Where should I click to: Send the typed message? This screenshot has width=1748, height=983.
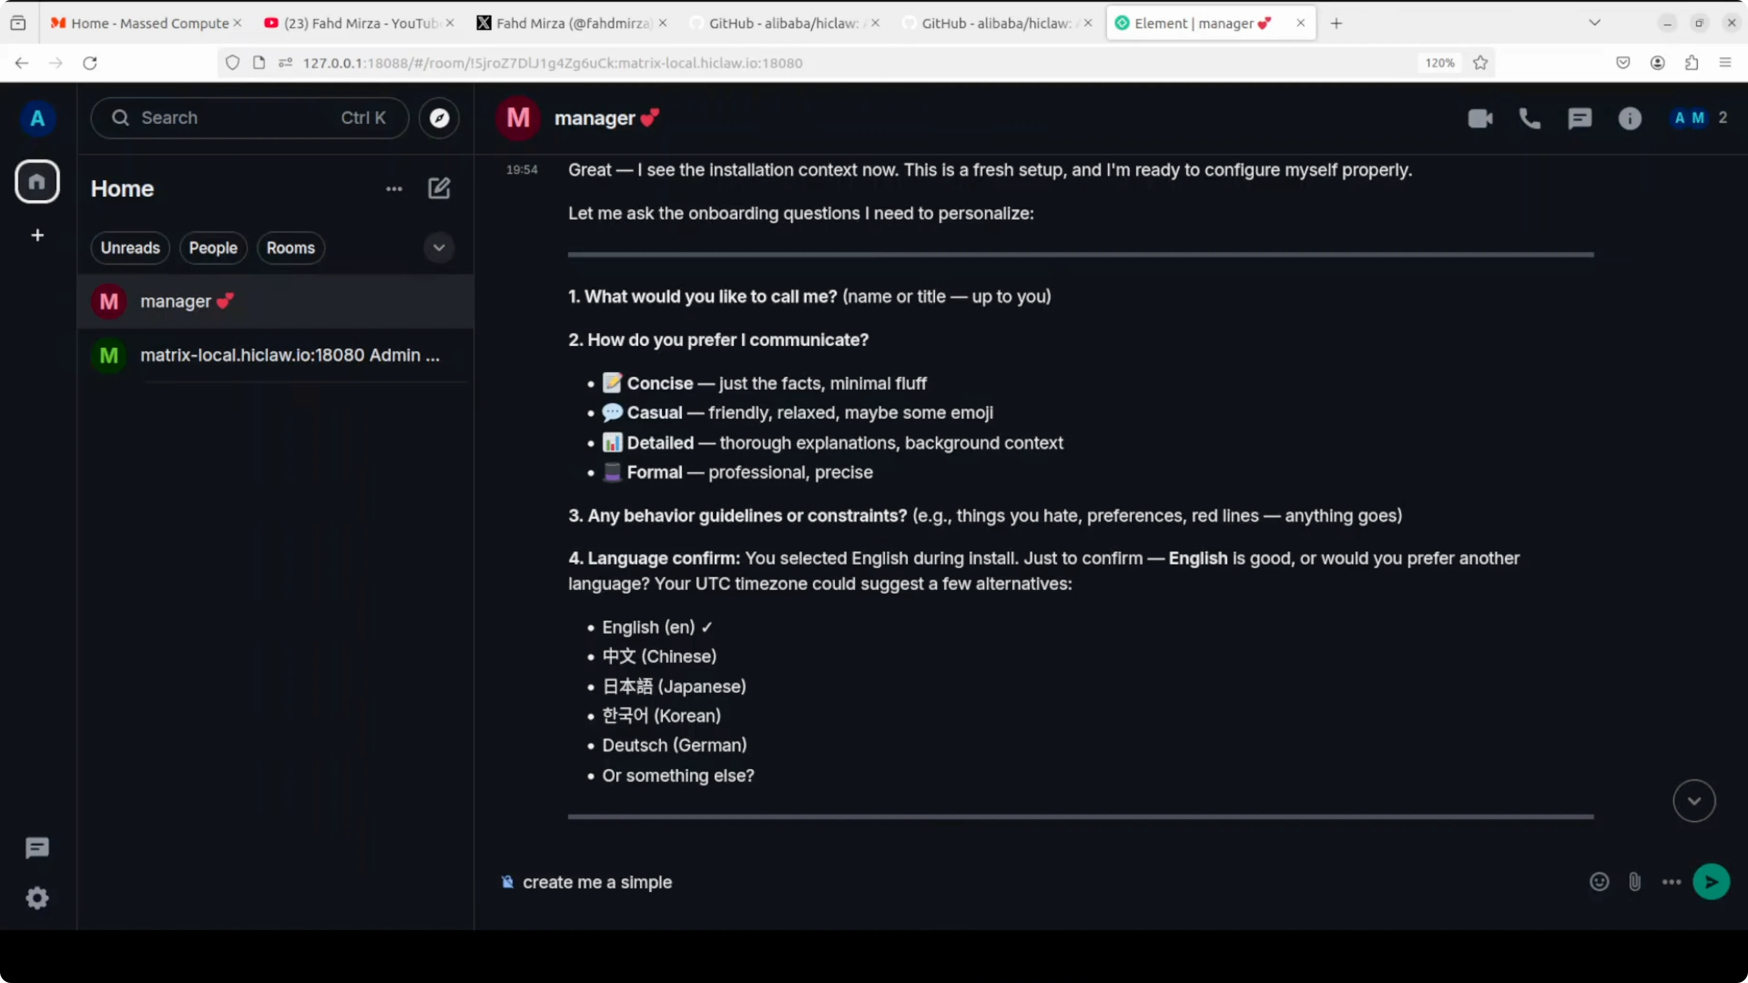coord(1710,881)
